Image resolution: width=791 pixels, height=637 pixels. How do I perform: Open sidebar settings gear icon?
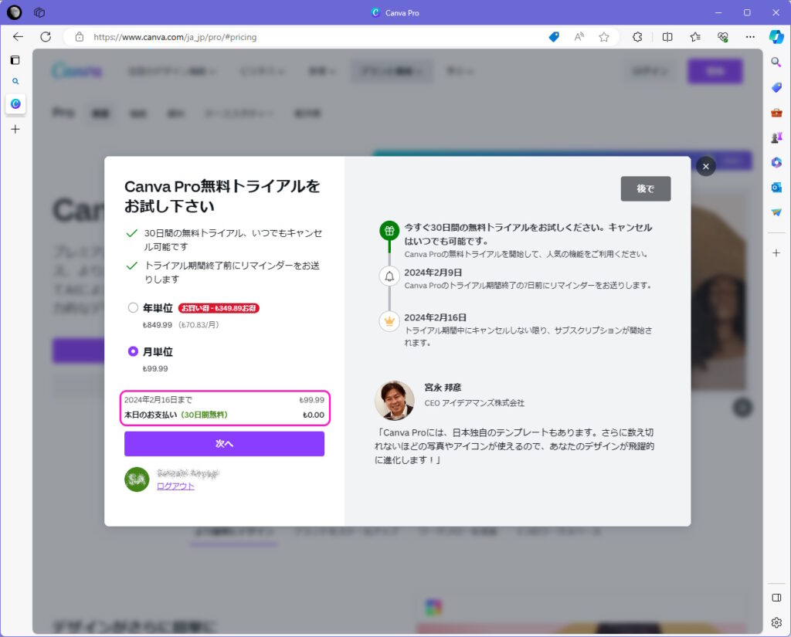tap(776, 622)
